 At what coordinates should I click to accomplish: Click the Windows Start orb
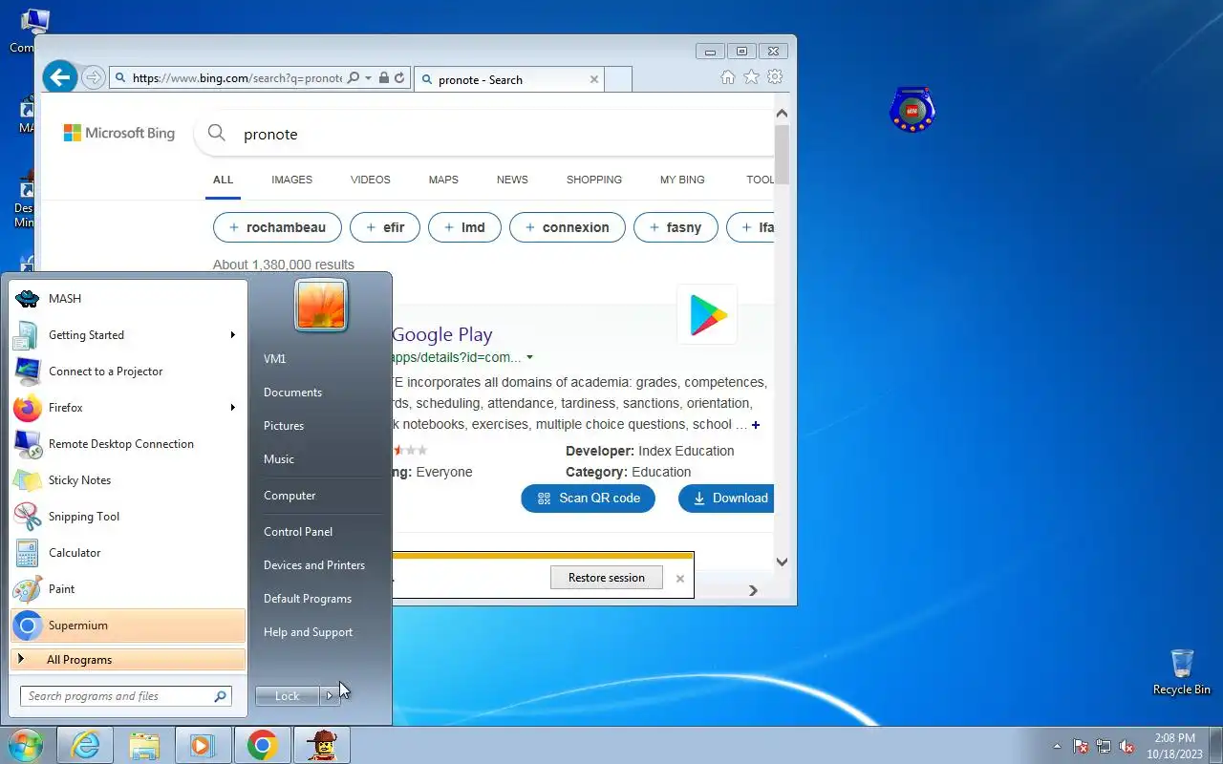[x=25, y=745]
